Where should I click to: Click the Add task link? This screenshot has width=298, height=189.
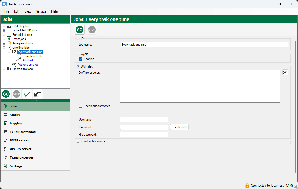(28, 60)
